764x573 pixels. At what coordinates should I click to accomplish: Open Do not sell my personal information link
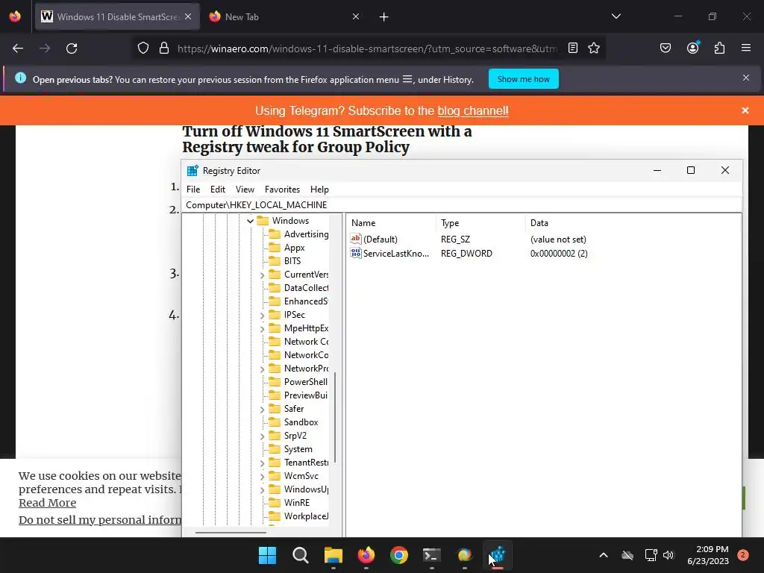click(x=100, y=520)
